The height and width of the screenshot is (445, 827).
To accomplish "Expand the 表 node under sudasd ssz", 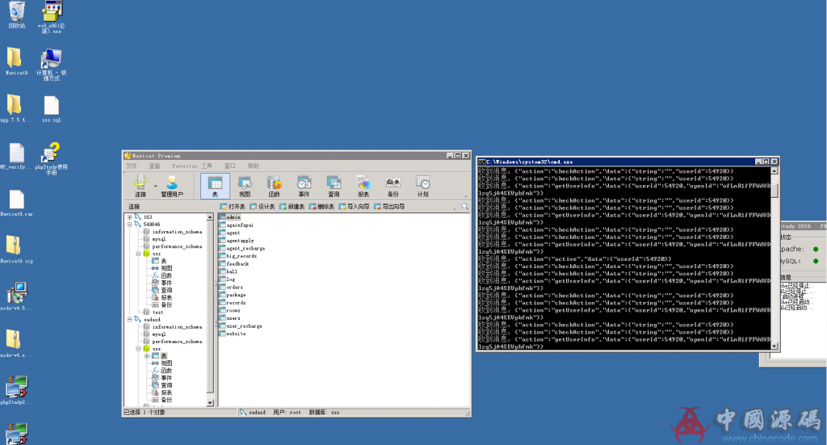I will (x=147, y=356).
